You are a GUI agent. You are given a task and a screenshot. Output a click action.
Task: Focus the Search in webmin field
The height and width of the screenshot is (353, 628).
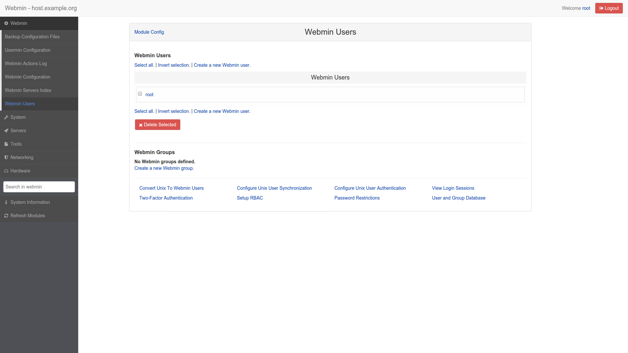[x=39, y=187]
